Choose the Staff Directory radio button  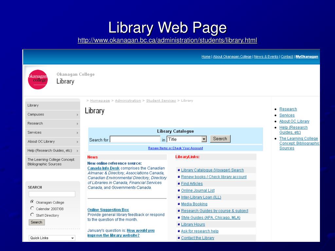[32, 215]
